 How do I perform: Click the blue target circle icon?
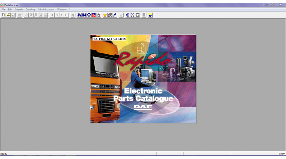(128, 15)
